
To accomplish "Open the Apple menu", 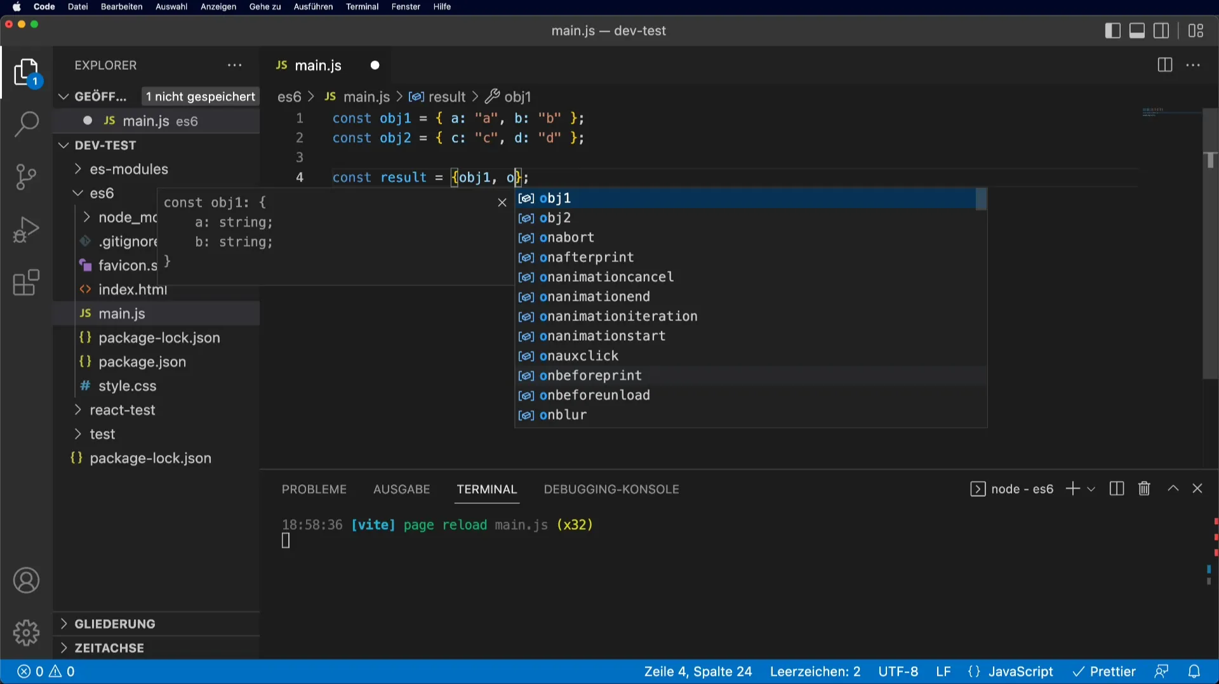I will [17, 7].
